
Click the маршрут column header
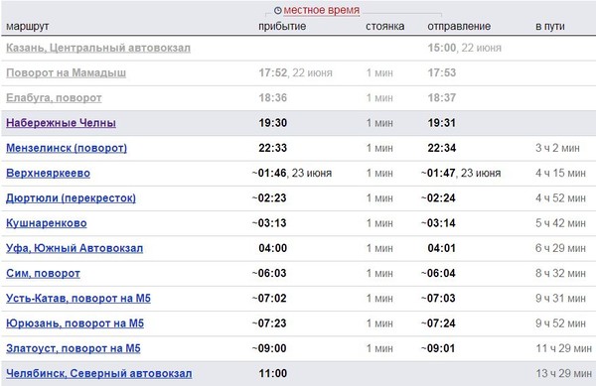[28, 27]
